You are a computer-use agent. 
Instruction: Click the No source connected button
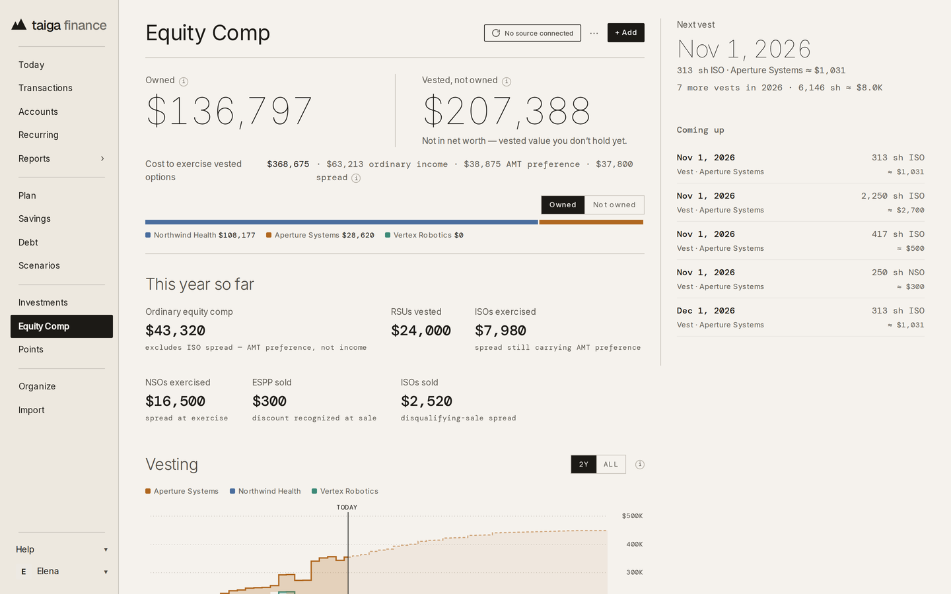[x=532, y=33]
